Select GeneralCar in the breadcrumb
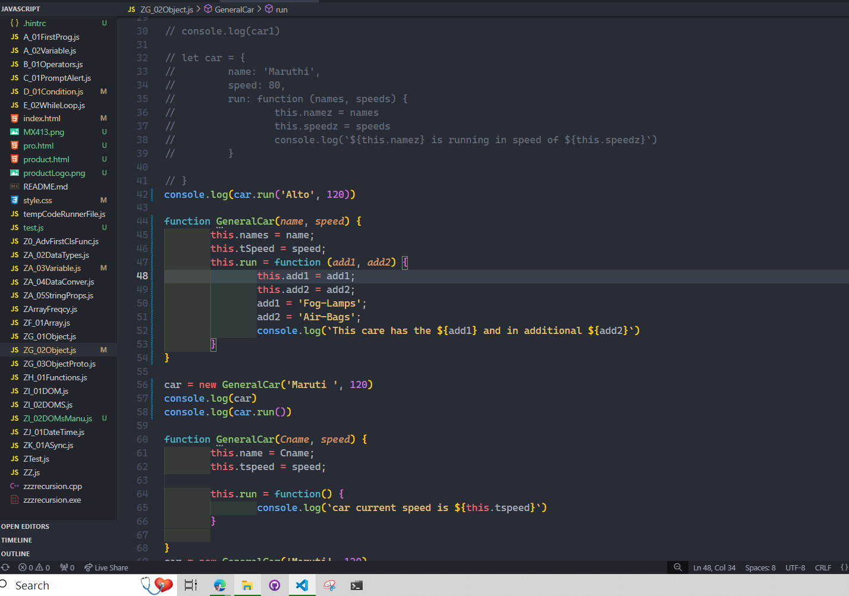The width and height of the screenshot is (849, 596). [x=234, y=10]
